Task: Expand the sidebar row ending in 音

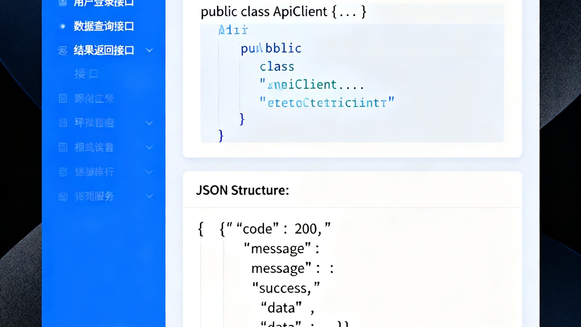Action: 149,147
